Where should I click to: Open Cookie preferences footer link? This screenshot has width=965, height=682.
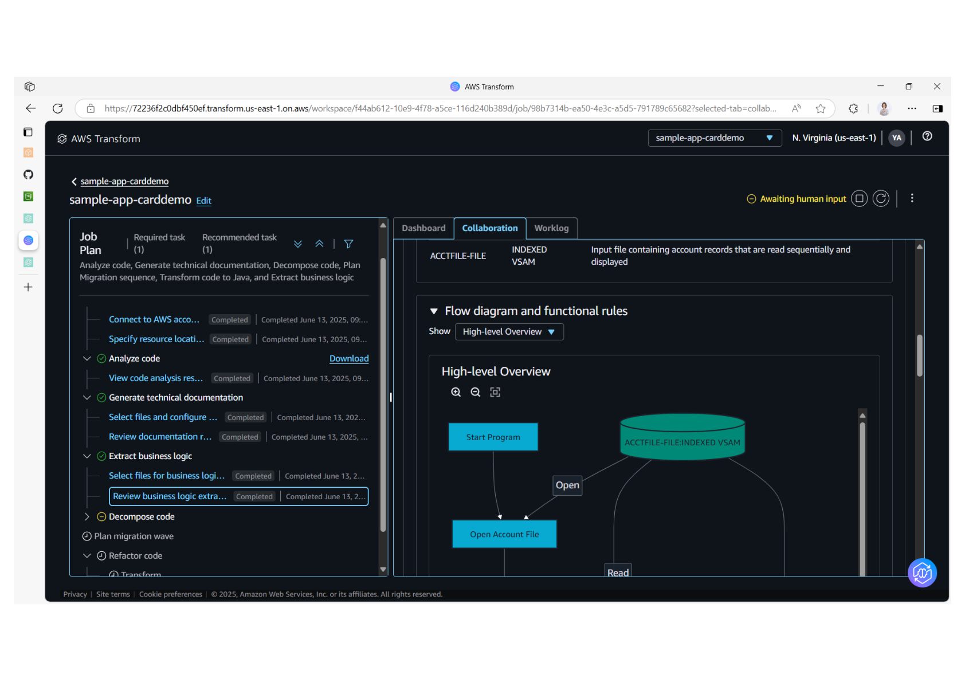171,594
